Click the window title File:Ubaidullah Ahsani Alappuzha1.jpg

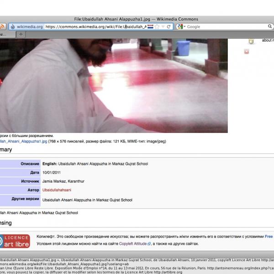112,19
